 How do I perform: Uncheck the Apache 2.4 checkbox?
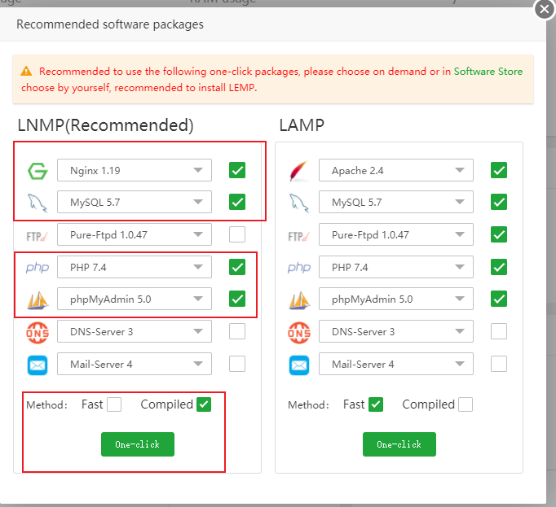point(499,171)
